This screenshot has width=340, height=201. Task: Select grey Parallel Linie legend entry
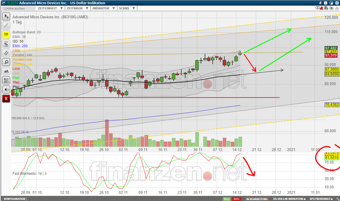(22, 55)
